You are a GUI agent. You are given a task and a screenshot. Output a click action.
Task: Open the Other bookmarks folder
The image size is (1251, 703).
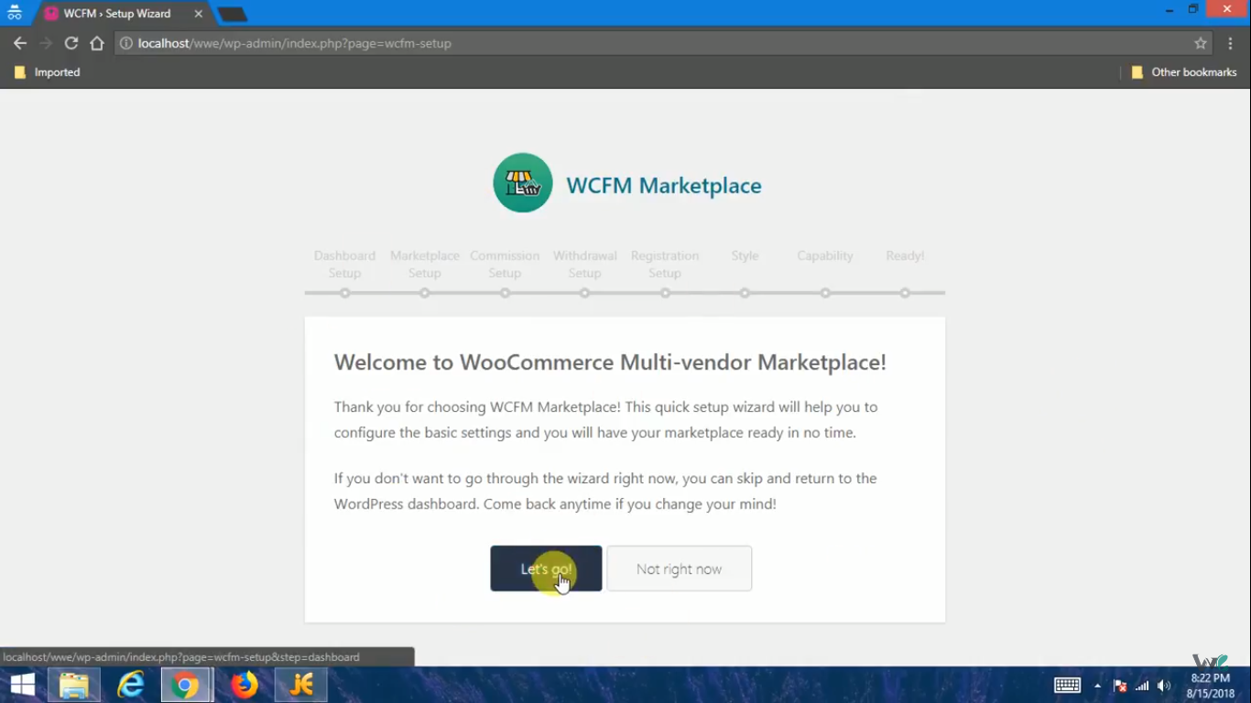(x=1184, y=72)
